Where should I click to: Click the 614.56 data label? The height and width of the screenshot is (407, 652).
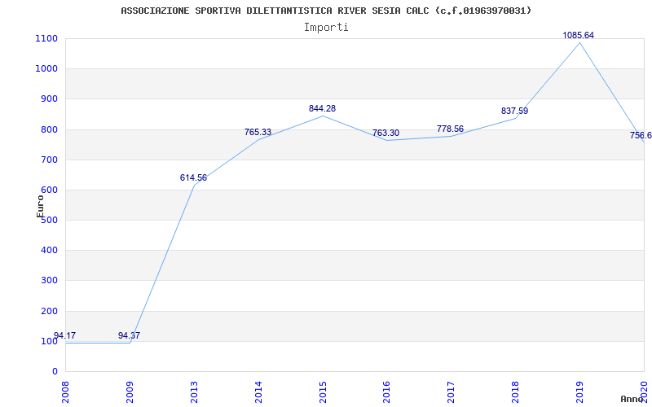pyautogui.click(x=193, y=177)
